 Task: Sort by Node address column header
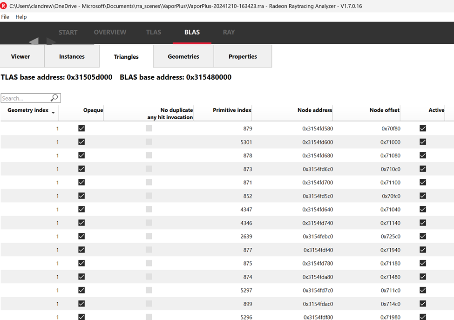click(x=315, y=110)
